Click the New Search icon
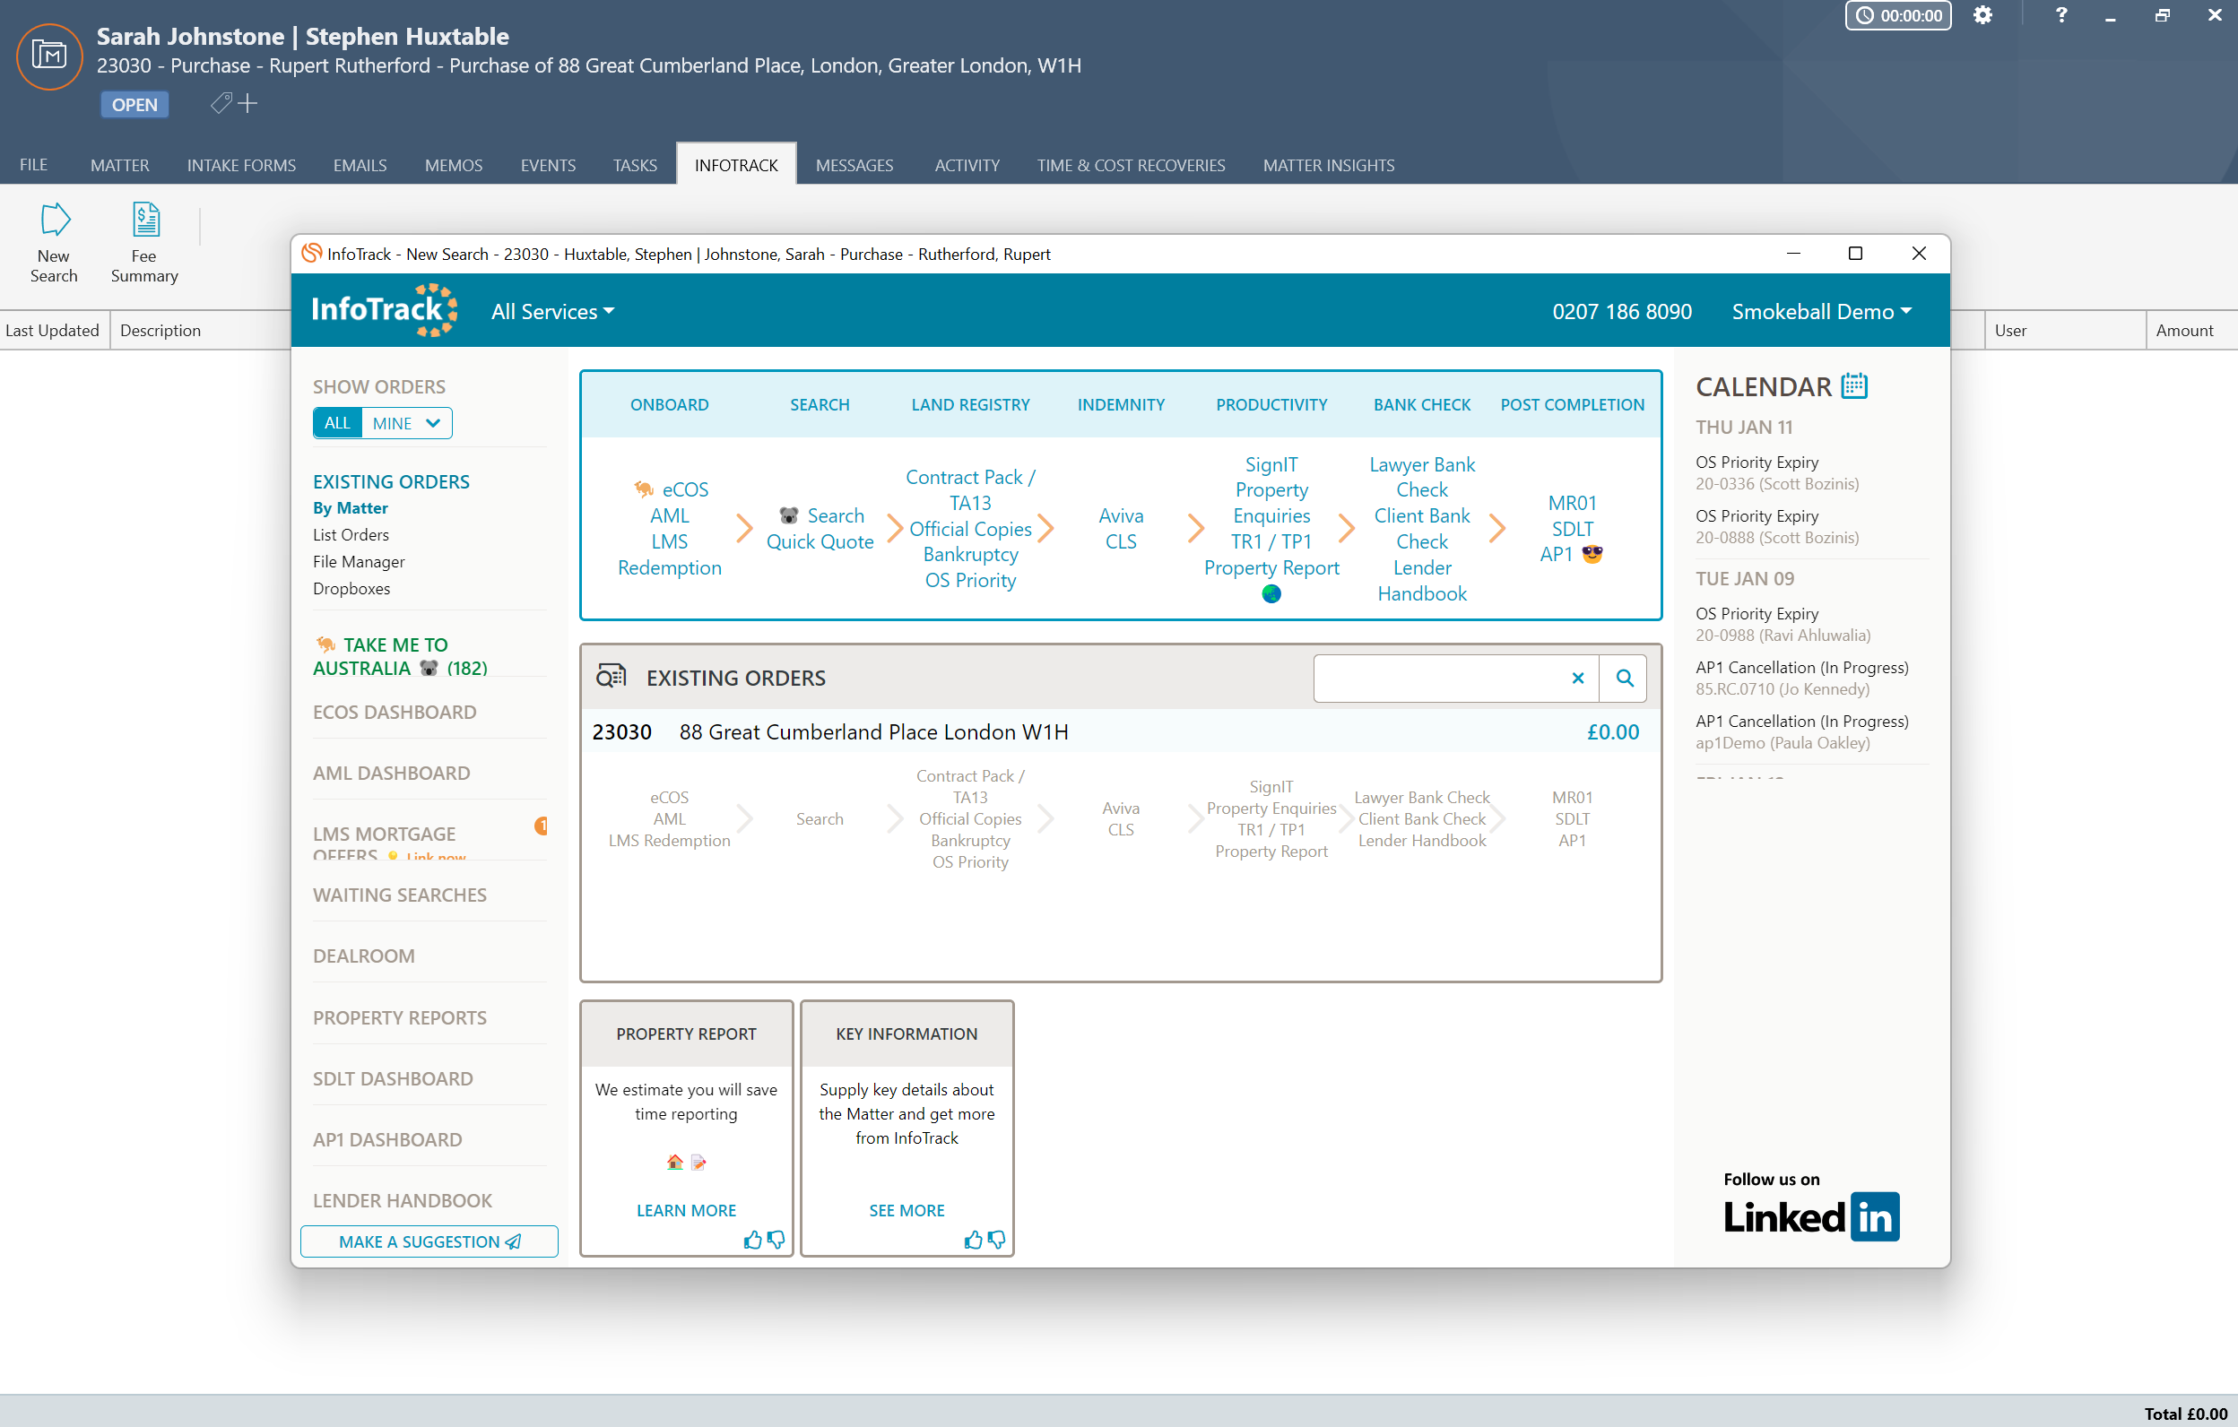 (54, 221)
